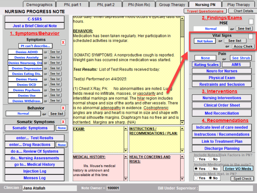Viewport: 257px width, 193px height.
Task: Click the EXAM box scroll-up arrow
Action: [126, 129]
